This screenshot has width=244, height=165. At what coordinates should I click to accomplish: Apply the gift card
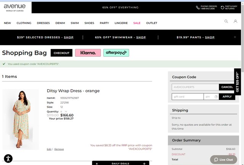click(227, 97)
